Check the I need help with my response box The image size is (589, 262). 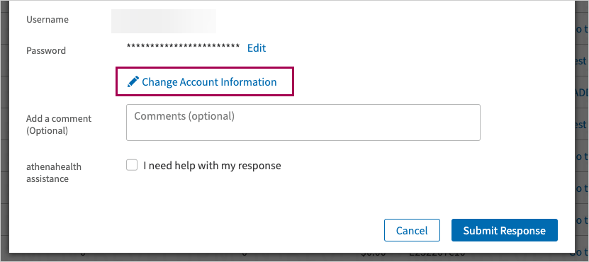point(132,165)
